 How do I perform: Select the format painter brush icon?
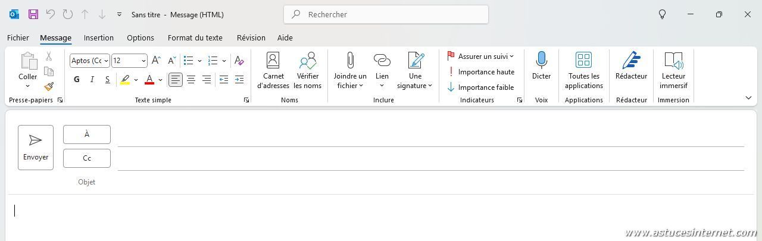(49, 87)
